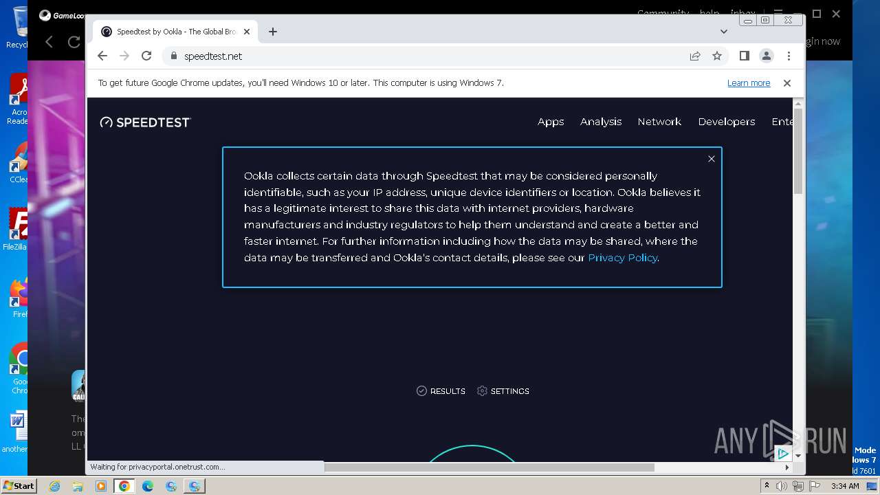Click the GameLoop back arrow
The height and width of the screenshot is (495, 880).
point(49,42)
